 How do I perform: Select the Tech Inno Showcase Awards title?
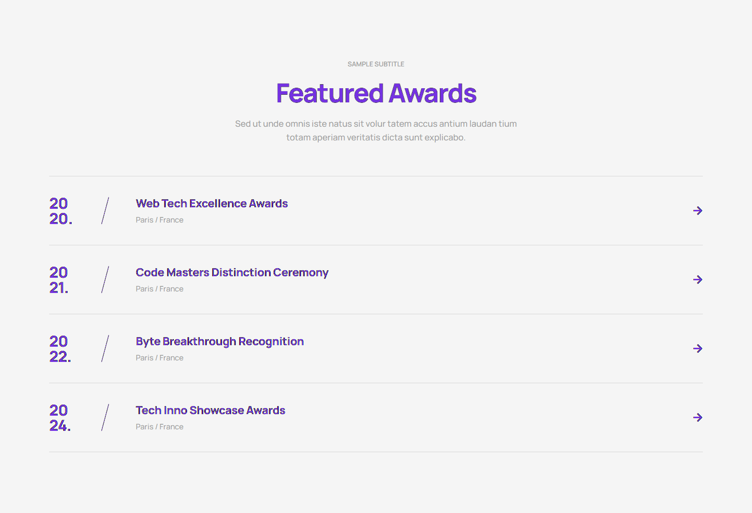click(210, 411)
